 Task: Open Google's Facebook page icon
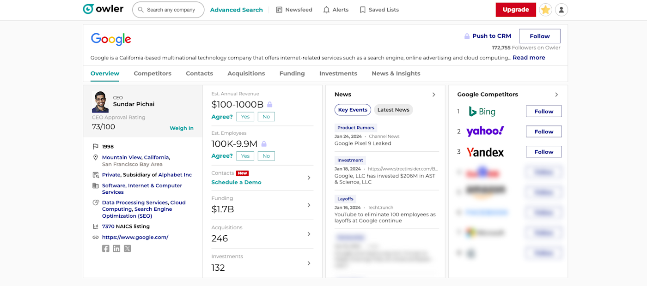pyautogui.click(x=106, y=248)
